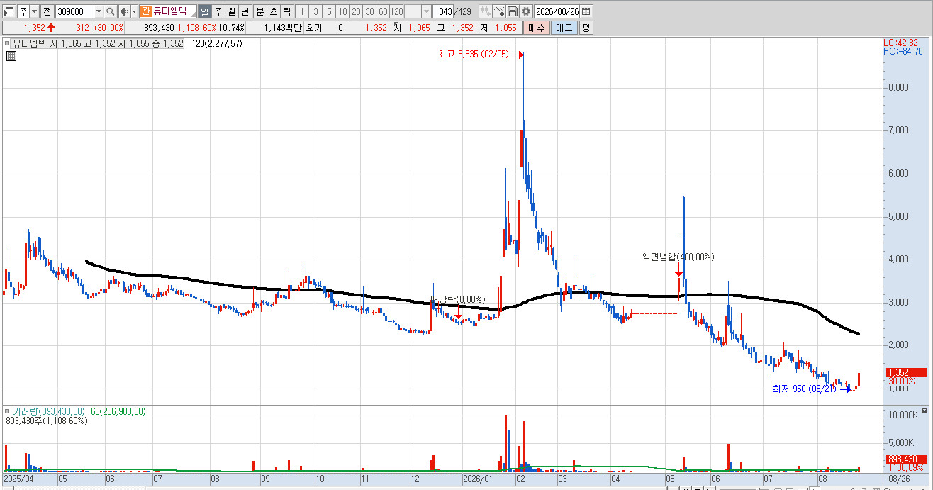Viewport: 933px width, 490px height.
Task: Open the empty interval combo box dropdown arrow
Action: [426, 11]
